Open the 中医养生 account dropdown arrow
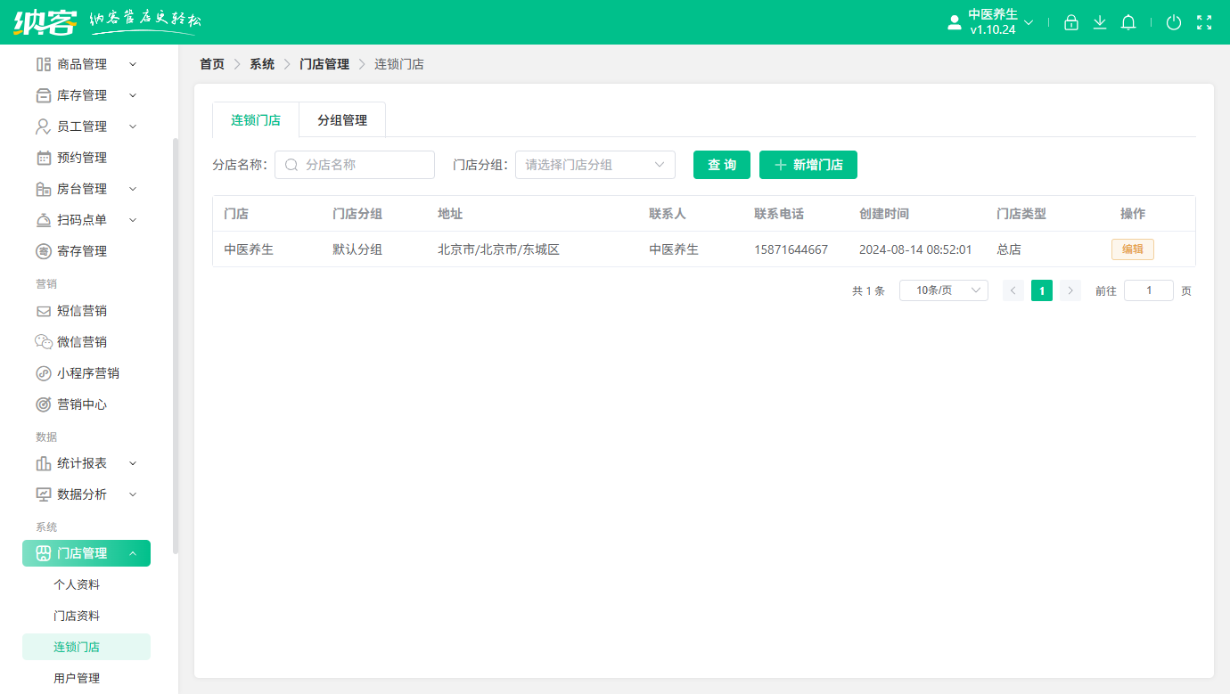The image size is (1230, 694). pos(1029,22)
